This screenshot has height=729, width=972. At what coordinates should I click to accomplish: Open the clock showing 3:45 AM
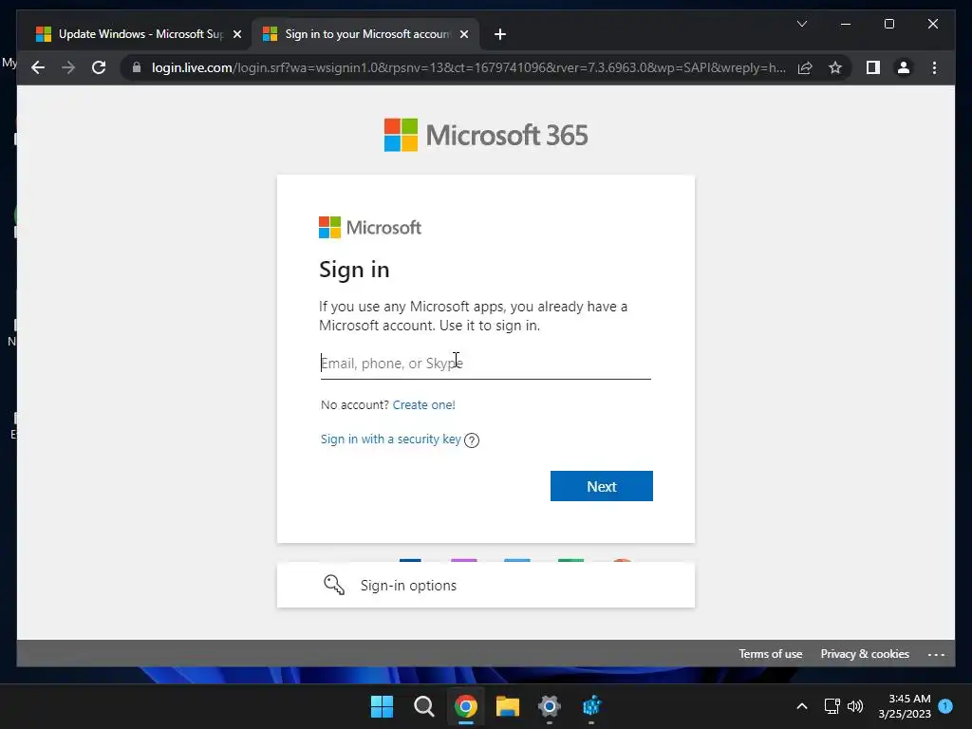click(905, 706)
